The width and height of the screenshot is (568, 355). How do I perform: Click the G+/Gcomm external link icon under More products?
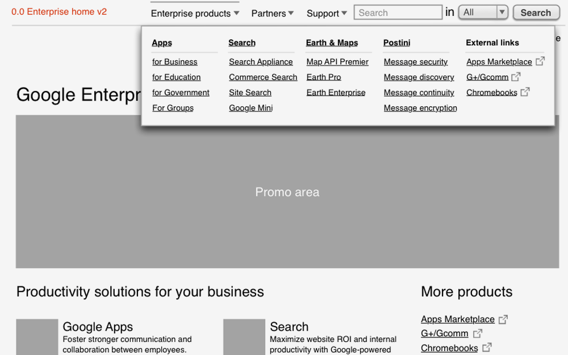tap(478, 333)
